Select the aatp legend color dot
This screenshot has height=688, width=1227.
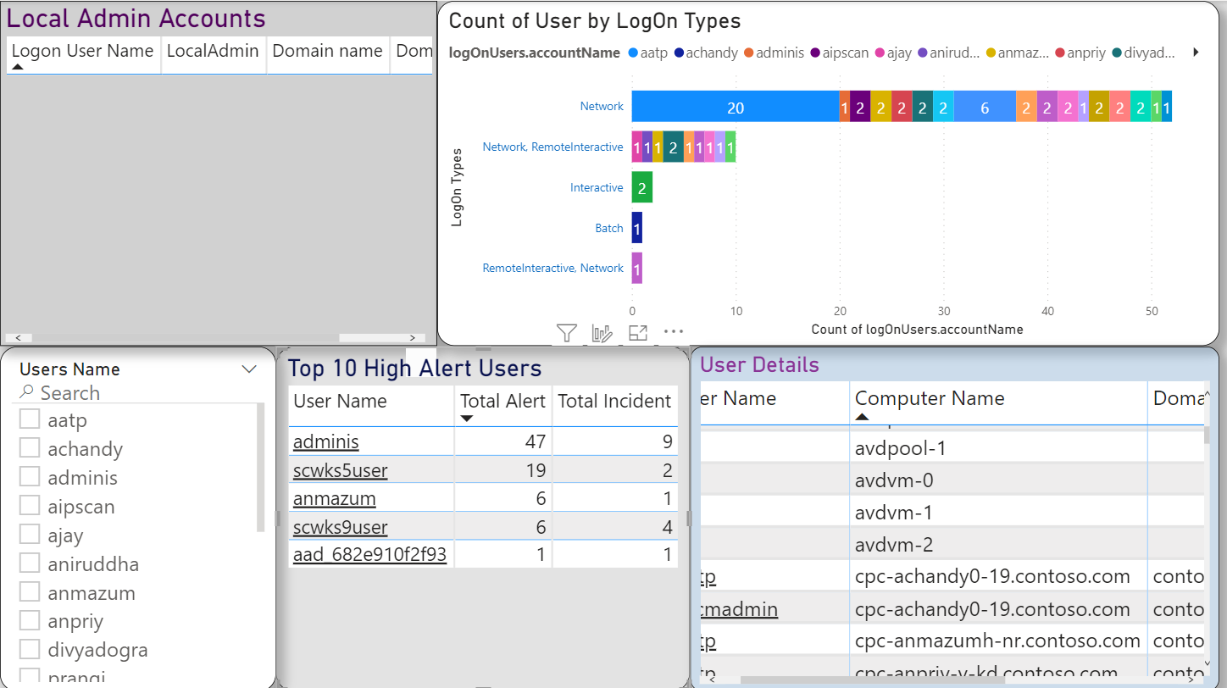click(x=633, y=53)
